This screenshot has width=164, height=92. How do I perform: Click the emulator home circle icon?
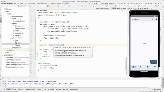tap(140, 8)
